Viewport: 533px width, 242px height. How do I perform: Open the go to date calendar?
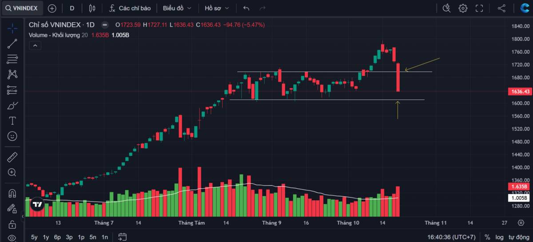coord(123,237)
